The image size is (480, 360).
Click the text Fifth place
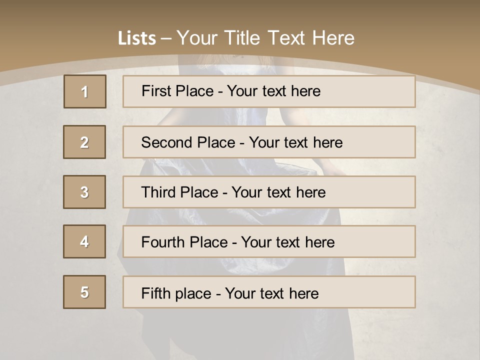click(176, 293)
